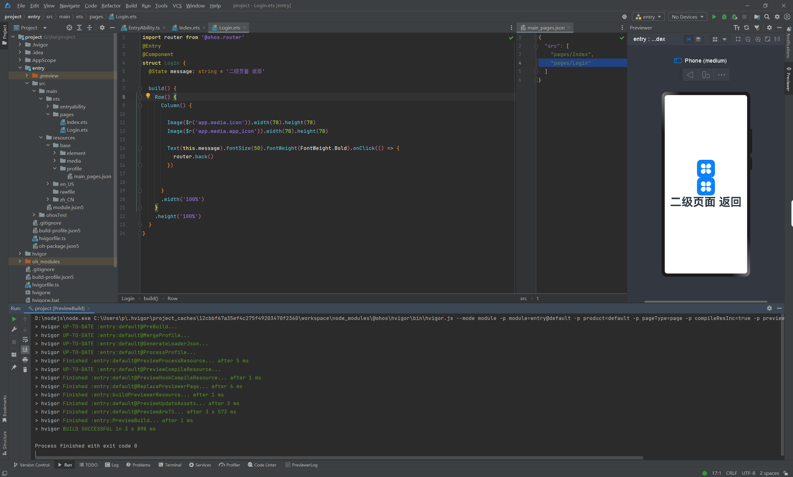Switch to the EntryAbility.ts tab
The width and height of the screenshot is (793, 477).
143,28
